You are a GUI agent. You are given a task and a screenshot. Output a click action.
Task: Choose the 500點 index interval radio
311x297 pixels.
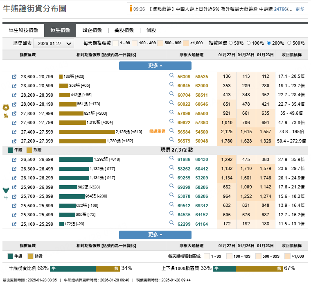(290, 43)
